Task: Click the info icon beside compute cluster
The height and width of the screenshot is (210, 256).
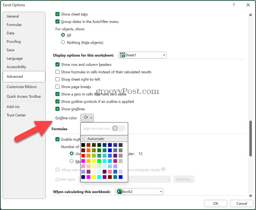Action: tap(163, 169)
